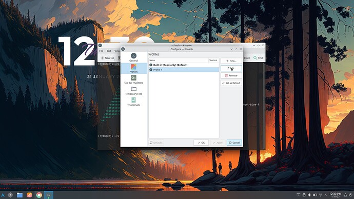Remove the selected profile
The width and height of the screenshot is (354, 199).
[x=231, y=75]
